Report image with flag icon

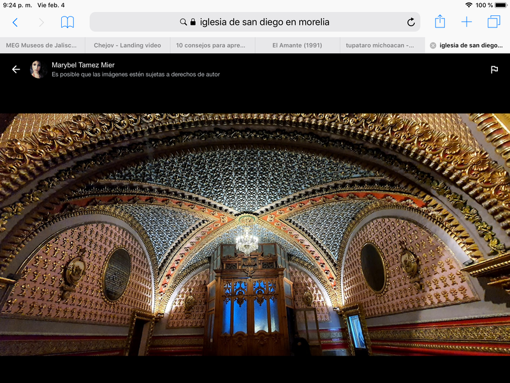(x=495, y=70)
